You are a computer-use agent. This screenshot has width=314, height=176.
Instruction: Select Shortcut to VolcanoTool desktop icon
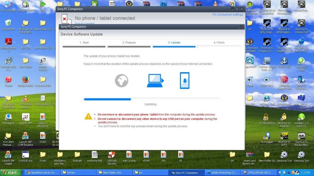(301, 26)
